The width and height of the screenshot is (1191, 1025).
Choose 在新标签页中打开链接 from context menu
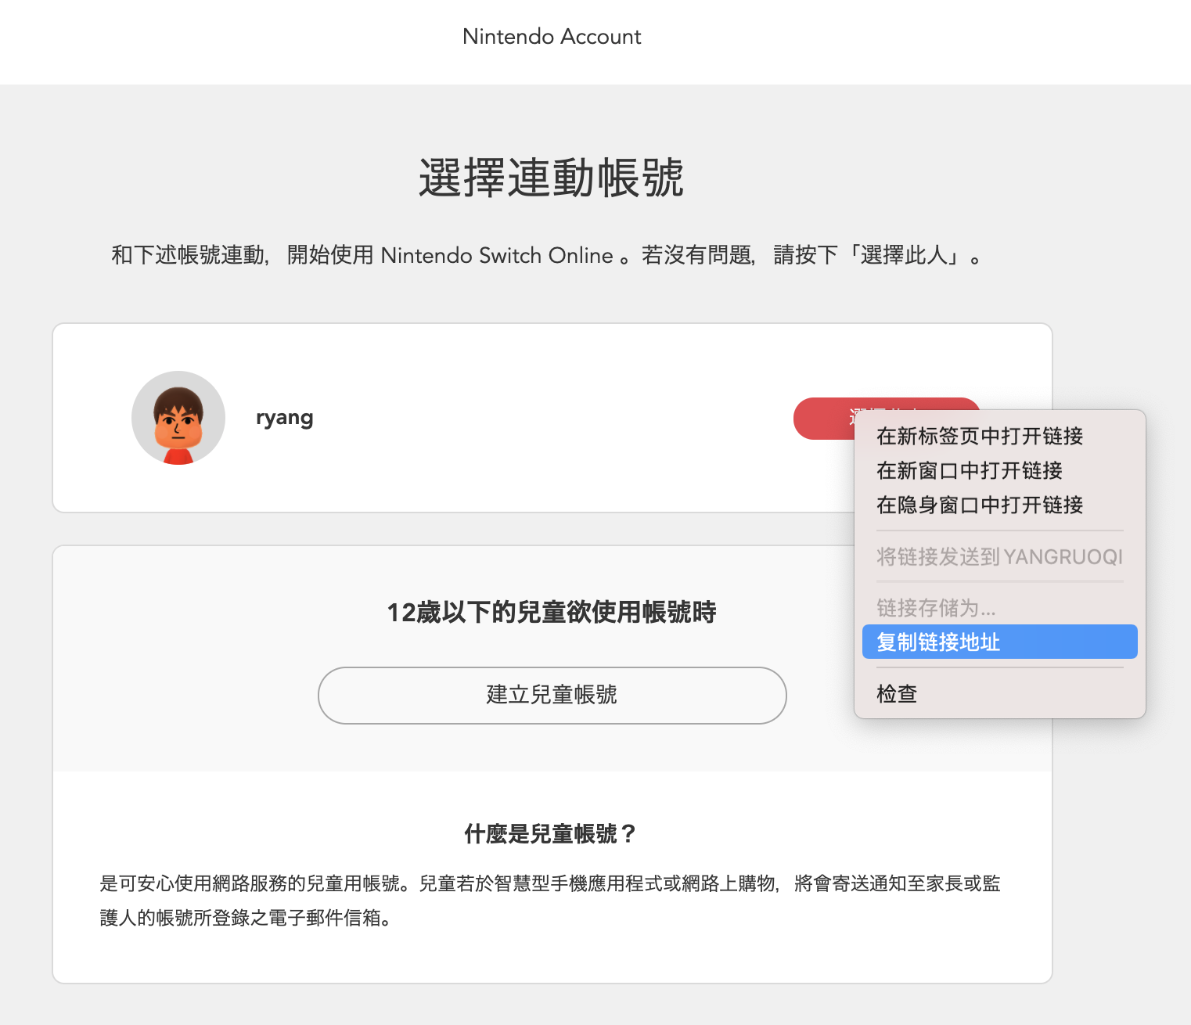979,436
